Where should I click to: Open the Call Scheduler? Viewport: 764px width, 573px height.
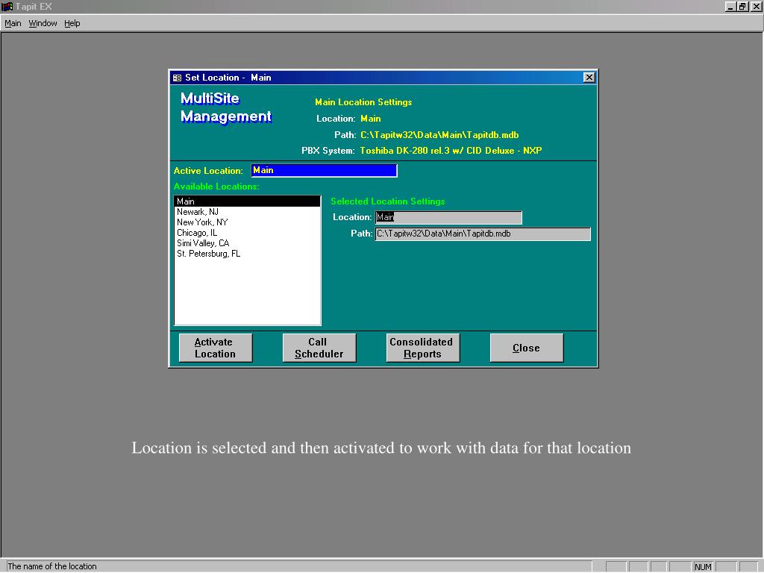point(319,348)
